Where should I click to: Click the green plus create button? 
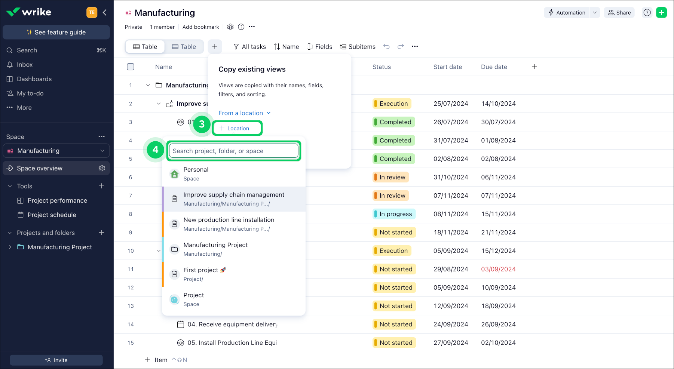[x=661, y=13]
